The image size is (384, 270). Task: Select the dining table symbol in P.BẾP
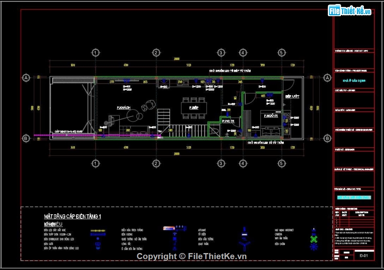[x=194, y=108]
